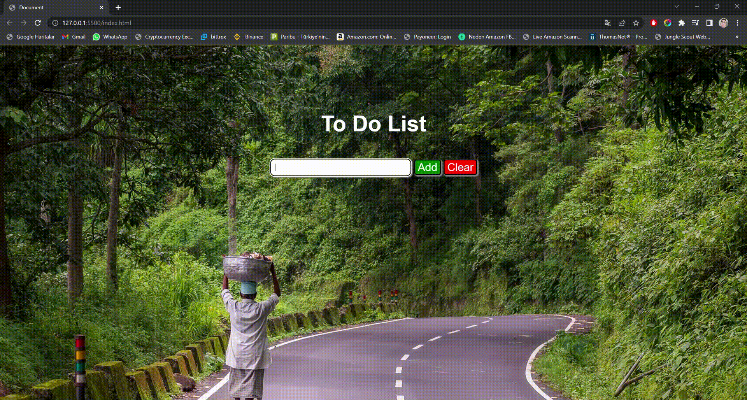
Task: Select the address bar URL 127.0.0.1:5500/index.html
Action: [x=96, y=23]
